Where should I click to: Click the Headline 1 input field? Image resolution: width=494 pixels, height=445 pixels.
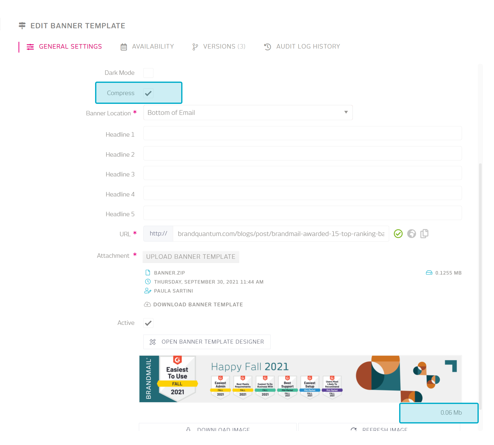click(x=302, y=134)
